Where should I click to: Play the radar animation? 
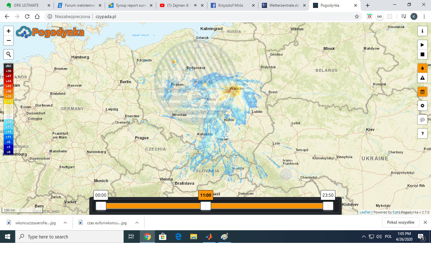point(422,45)
